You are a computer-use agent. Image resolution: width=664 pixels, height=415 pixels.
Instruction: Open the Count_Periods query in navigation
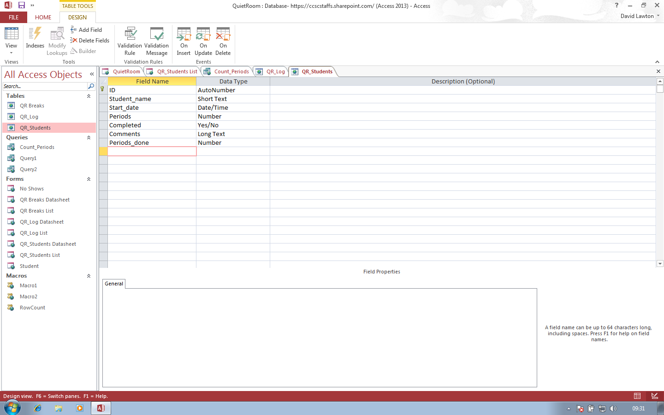pyautogui.click(x=49, y=147)
